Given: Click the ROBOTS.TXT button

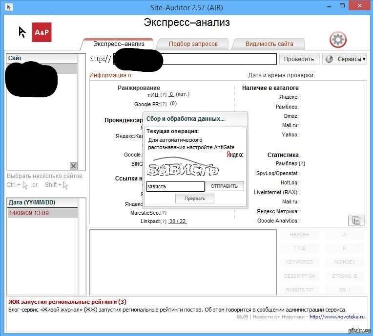Looking at the screenshot, I should point(299,290).
